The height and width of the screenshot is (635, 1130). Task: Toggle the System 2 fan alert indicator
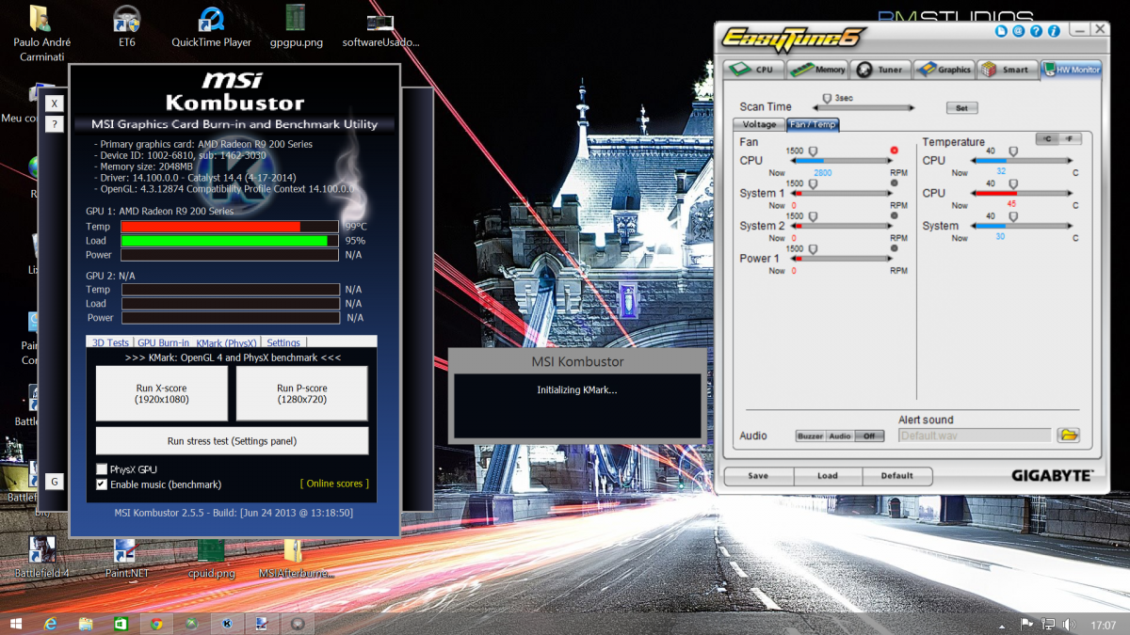894,215
